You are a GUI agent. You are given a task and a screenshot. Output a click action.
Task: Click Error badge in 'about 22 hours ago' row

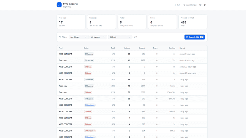[88, 67]
